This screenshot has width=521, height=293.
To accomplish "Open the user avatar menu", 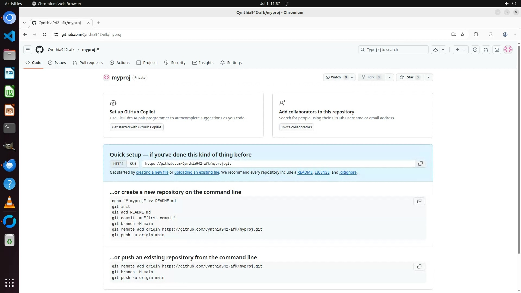I will pyautogui.click(x=508, y=50).
